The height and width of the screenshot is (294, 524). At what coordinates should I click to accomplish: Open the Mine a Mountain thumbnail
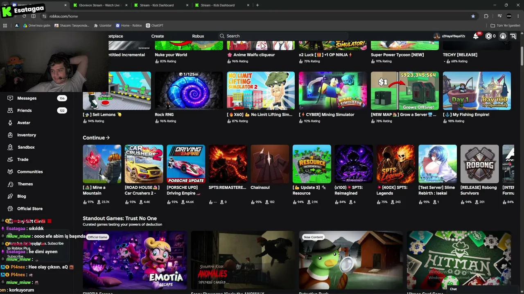102,164
